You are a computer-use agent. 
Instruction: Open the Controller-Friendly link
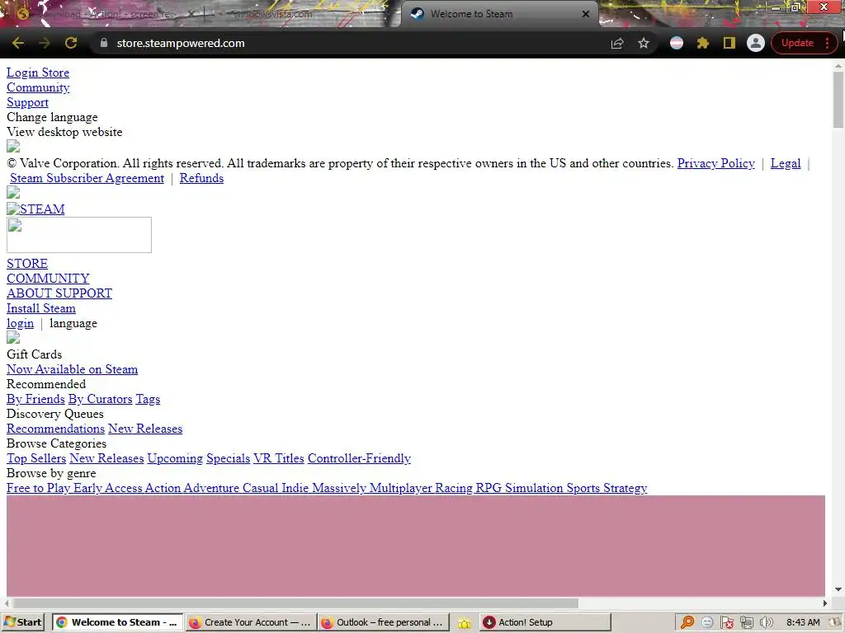[x=359, y=458]
